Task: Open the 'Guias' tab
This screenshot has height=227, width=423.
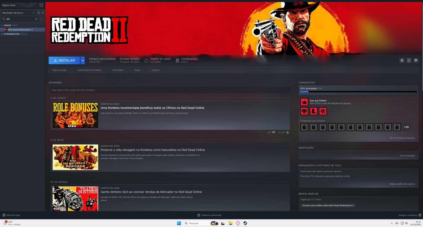Action: pos(137,70)
